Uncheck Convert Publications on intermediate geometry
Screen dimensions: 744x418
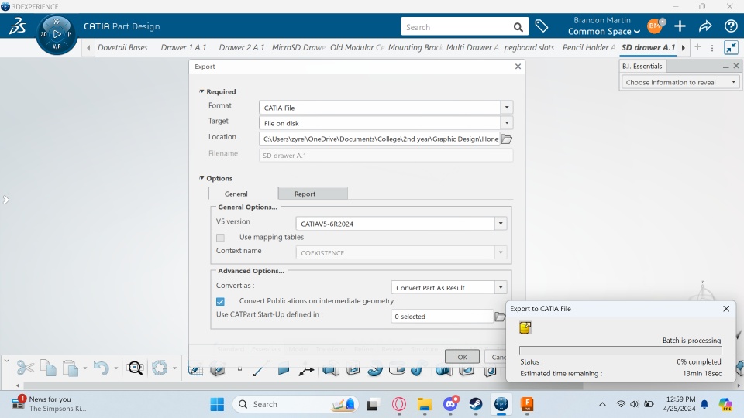(x=220, y=301)
